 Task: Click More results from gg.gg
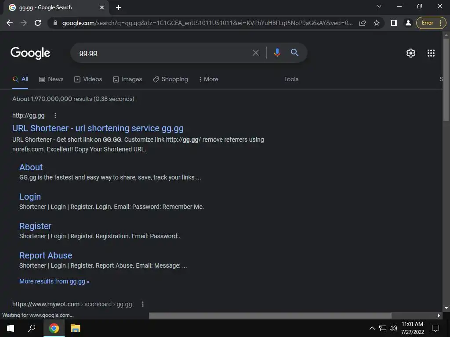tap(54, 281)
